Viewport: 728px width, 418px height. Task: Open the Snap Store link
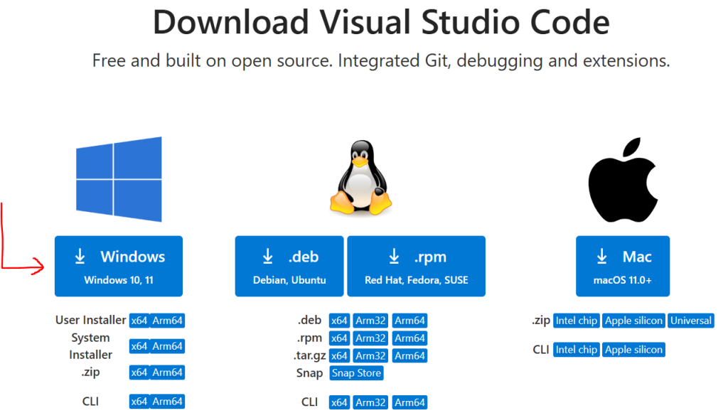pyautogui.click(x=356, y=373)
